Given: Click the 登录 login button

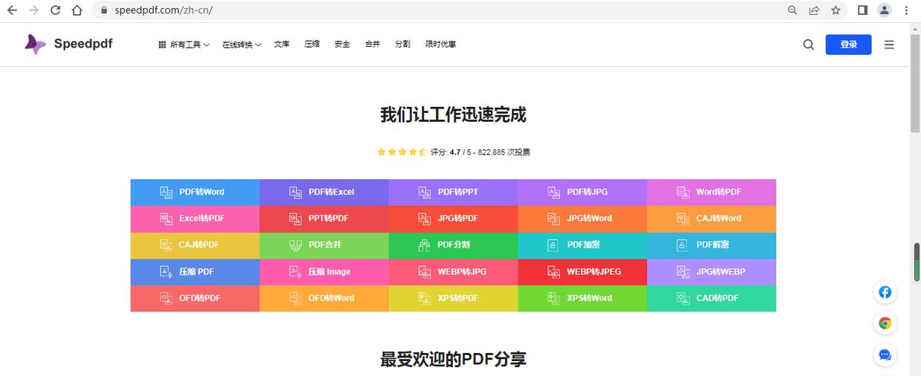Looking at the screenshot, I should pos(848,45).
